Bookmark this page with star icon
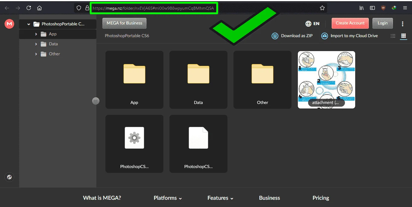The image size is (412, 207). tap(322, 8)
